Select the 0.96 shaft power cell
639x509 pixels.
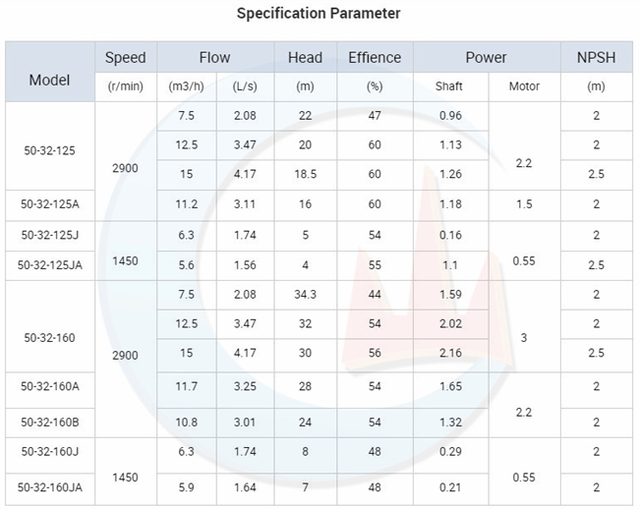(450, 116)
